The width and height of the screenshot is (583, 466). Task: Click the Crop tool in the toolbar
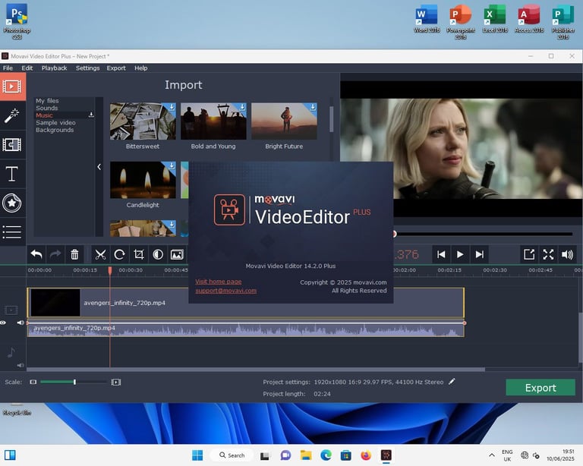[x=139, y=254]
